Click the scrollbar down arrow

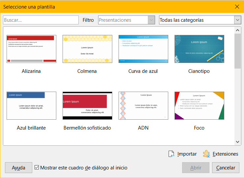[238, 141]
